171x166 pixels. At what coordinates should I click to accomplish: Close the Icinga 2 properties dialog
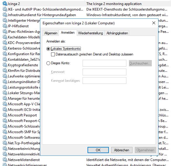(154, 23)
